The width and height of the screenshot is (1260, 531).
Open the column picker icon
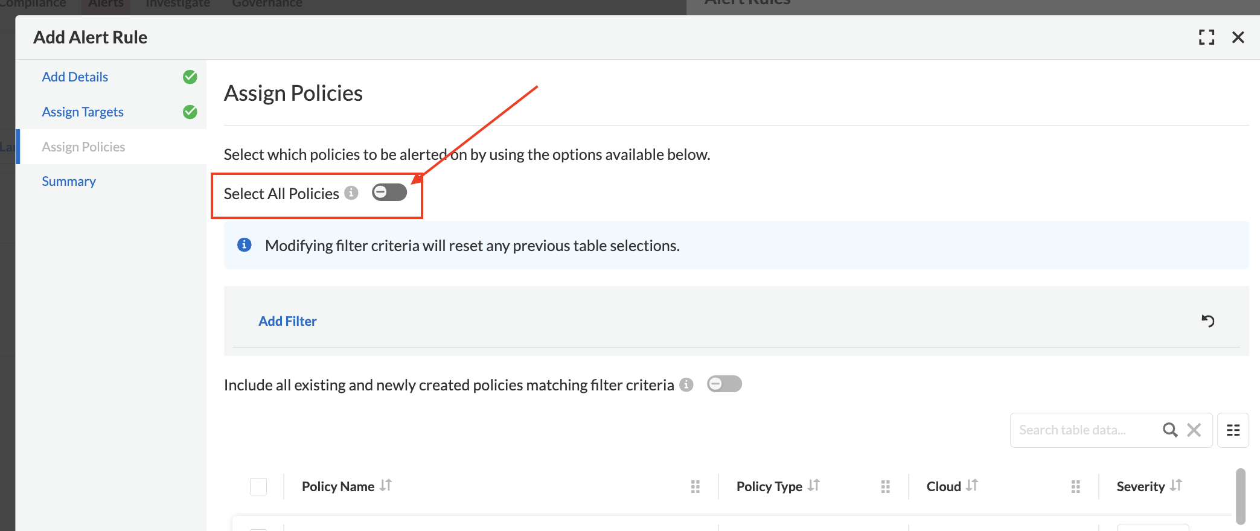click(x=1233, y=430)
